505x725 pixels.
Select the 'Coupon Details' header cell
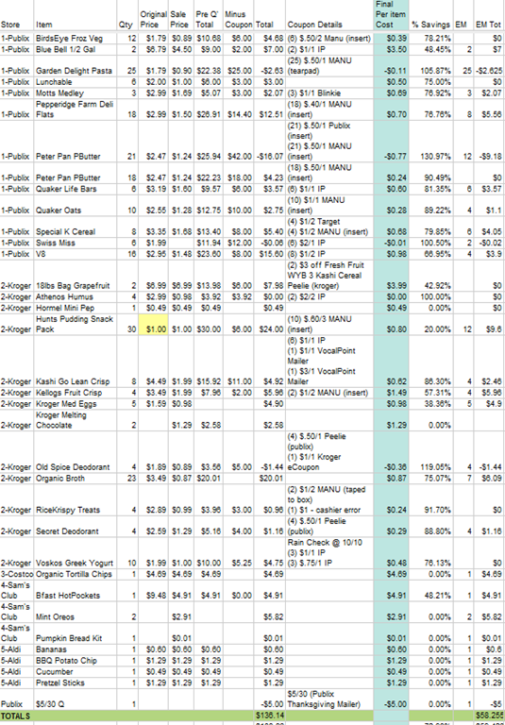click(329, 16)
